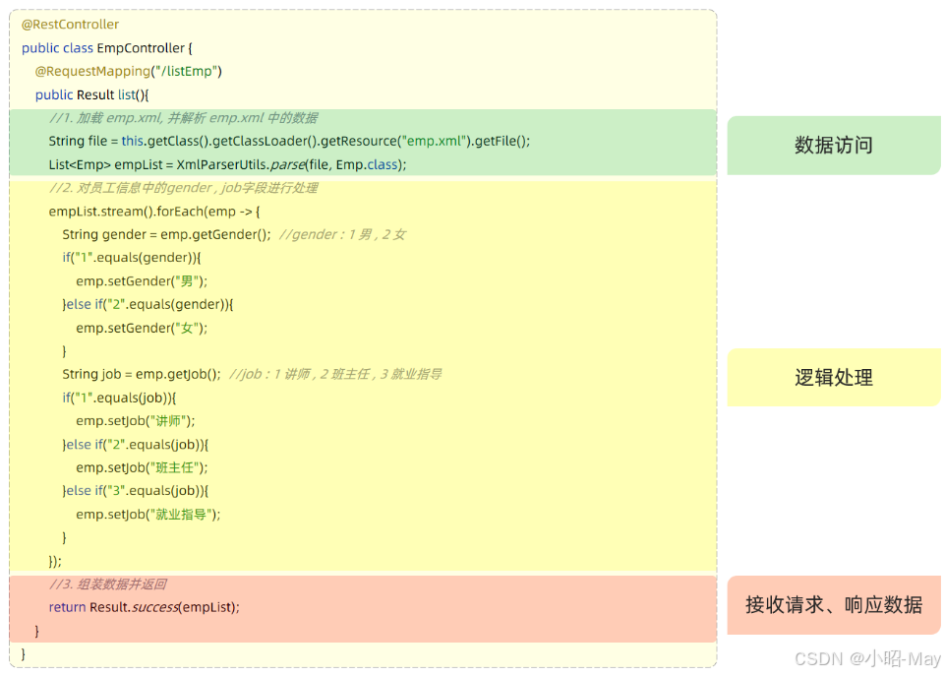The width and height of the screenshot is (945, 676).
Task: Click the 'emp.setJob("讲师");' line
Action: click(x=136, y=421)
